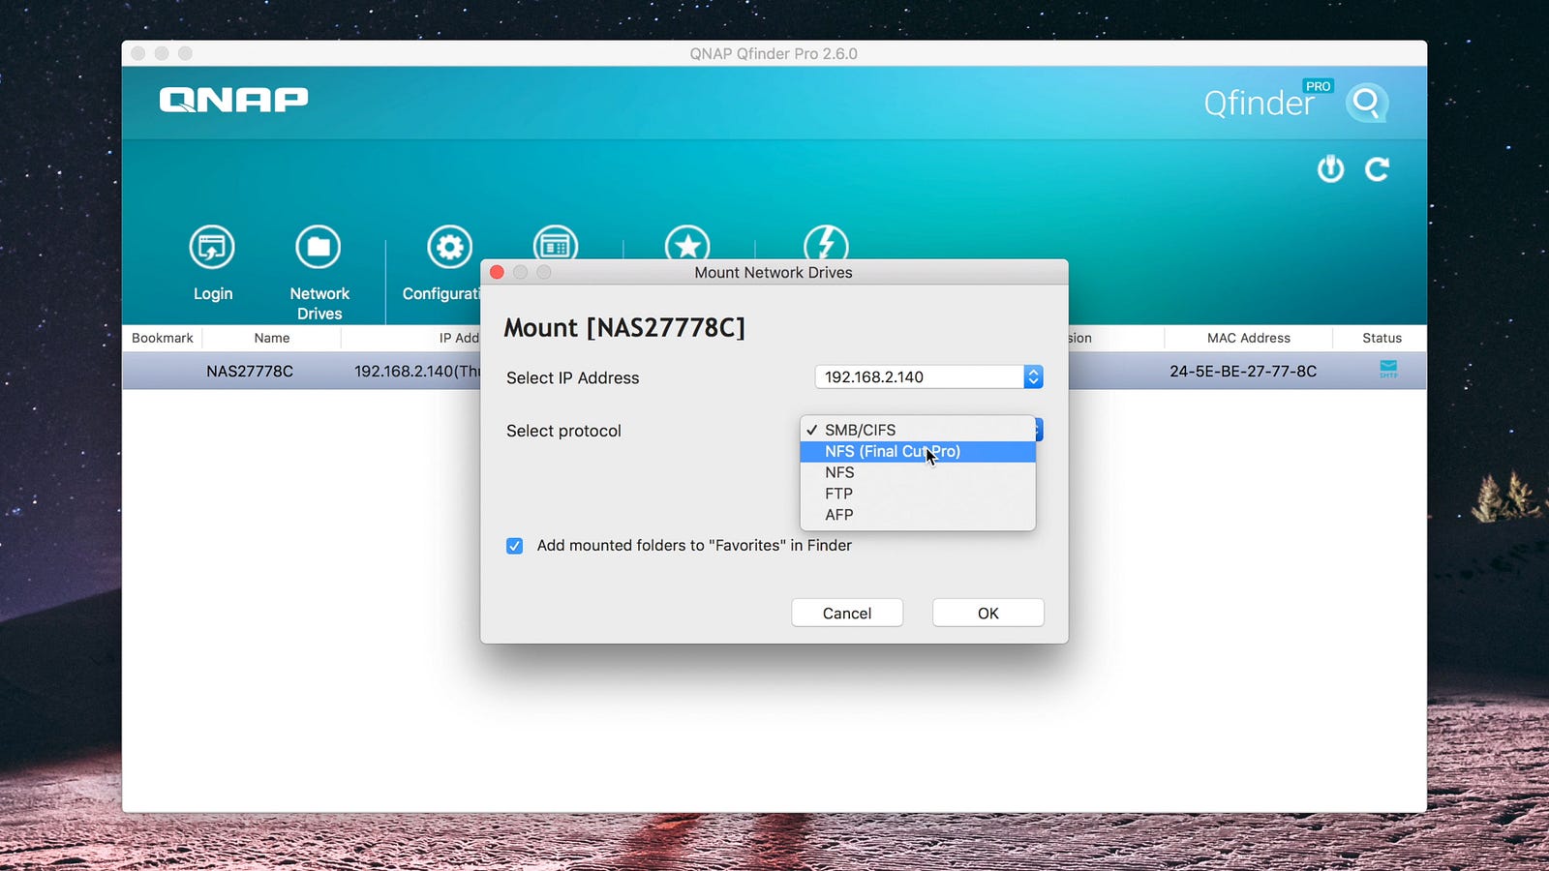Screen dimensions: 1549x871
Task: Select the NAS27778C device name
Action: [250, 371]
